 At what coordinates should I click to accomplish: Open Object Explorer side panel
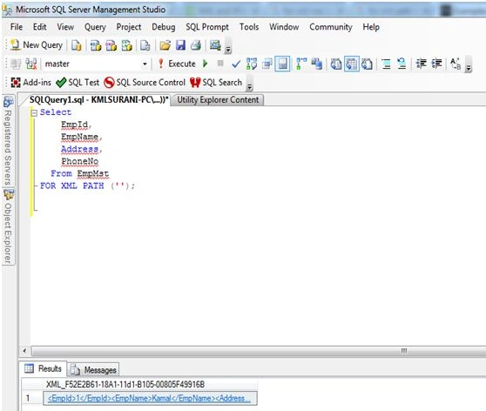[x=9, y=226]
